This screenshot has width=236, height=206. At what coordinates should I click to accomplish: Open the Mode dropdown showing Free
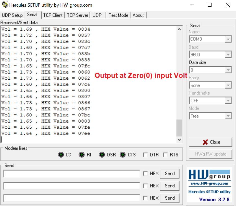tap(228, 116)
